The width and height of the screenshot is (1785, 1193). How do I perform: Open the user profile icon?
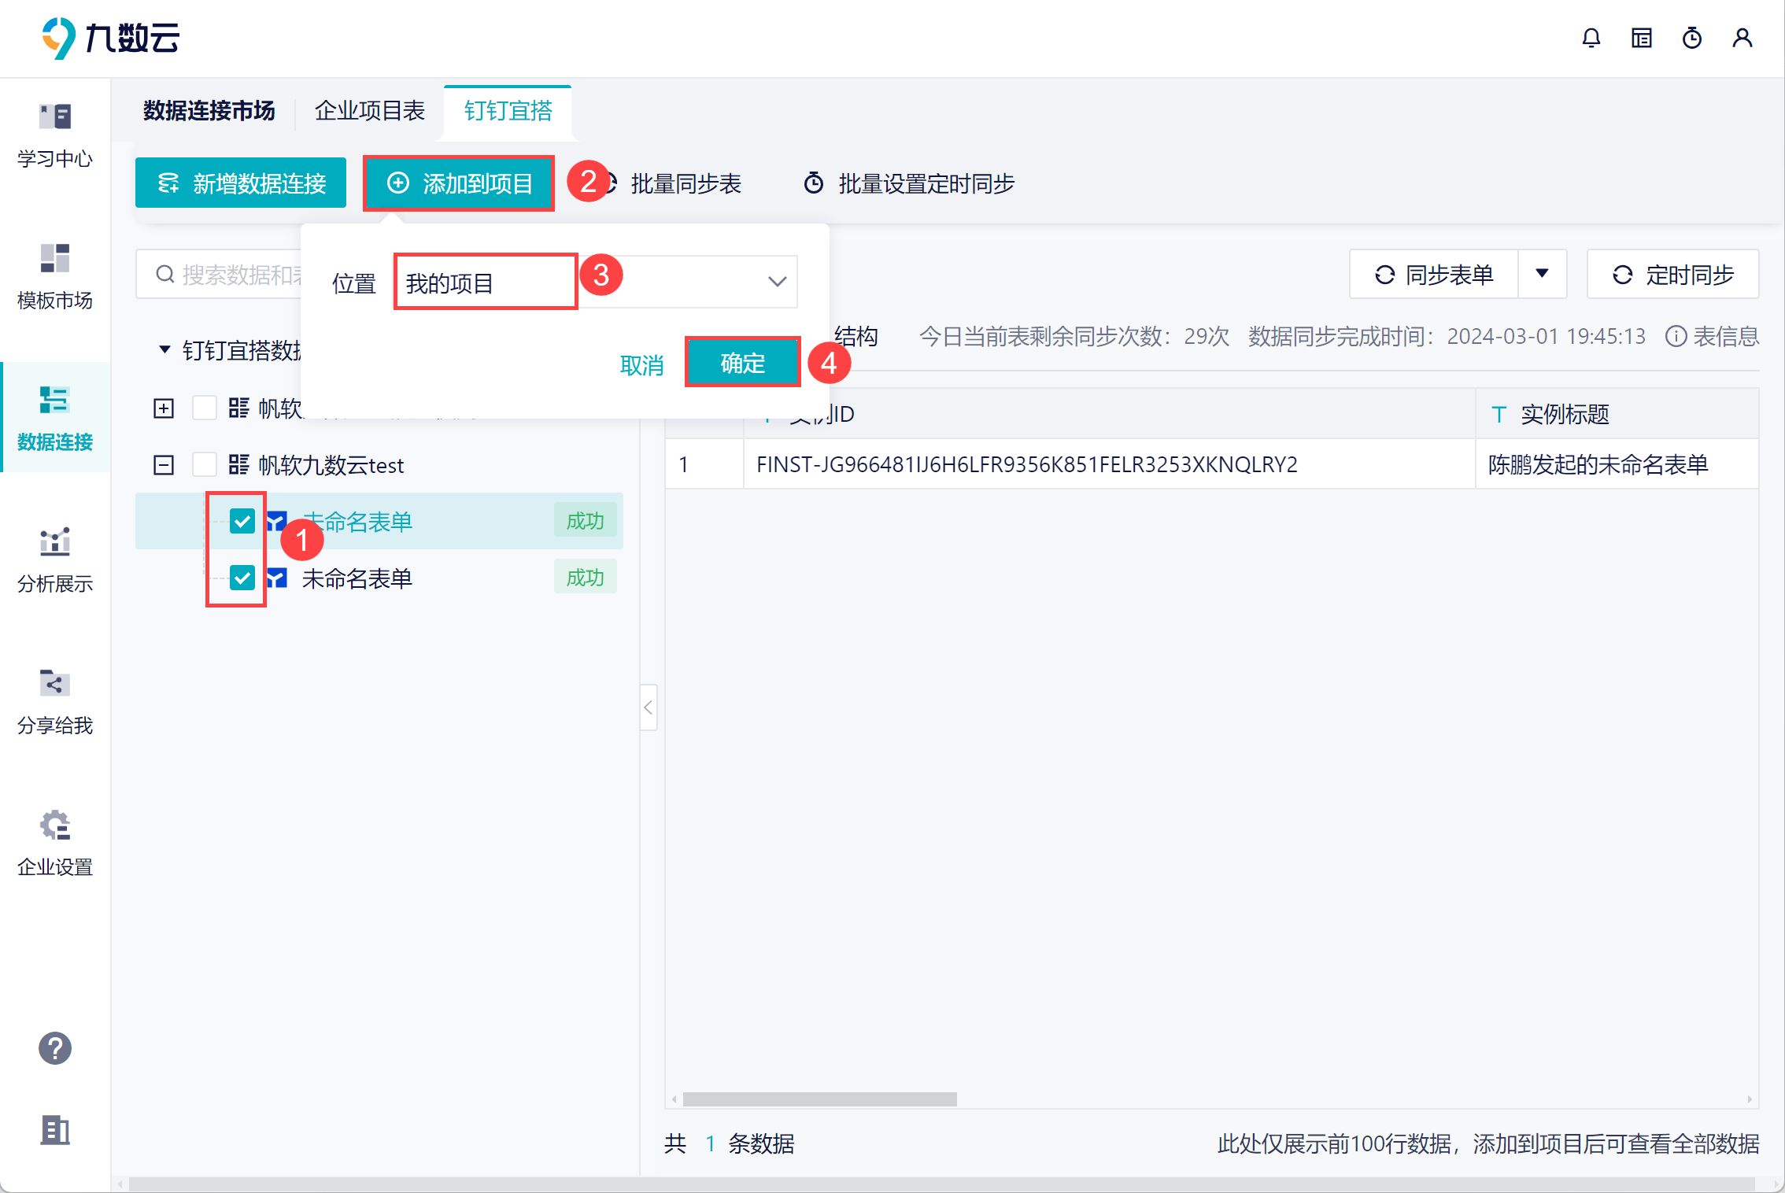1742,38
